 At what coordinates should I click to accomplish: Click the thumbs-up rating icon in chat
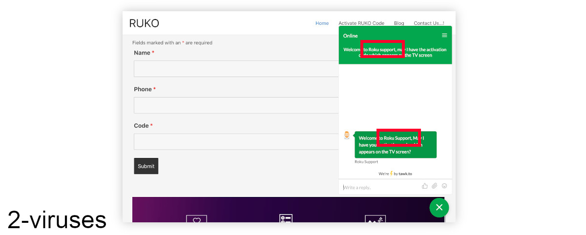[425, 186]
